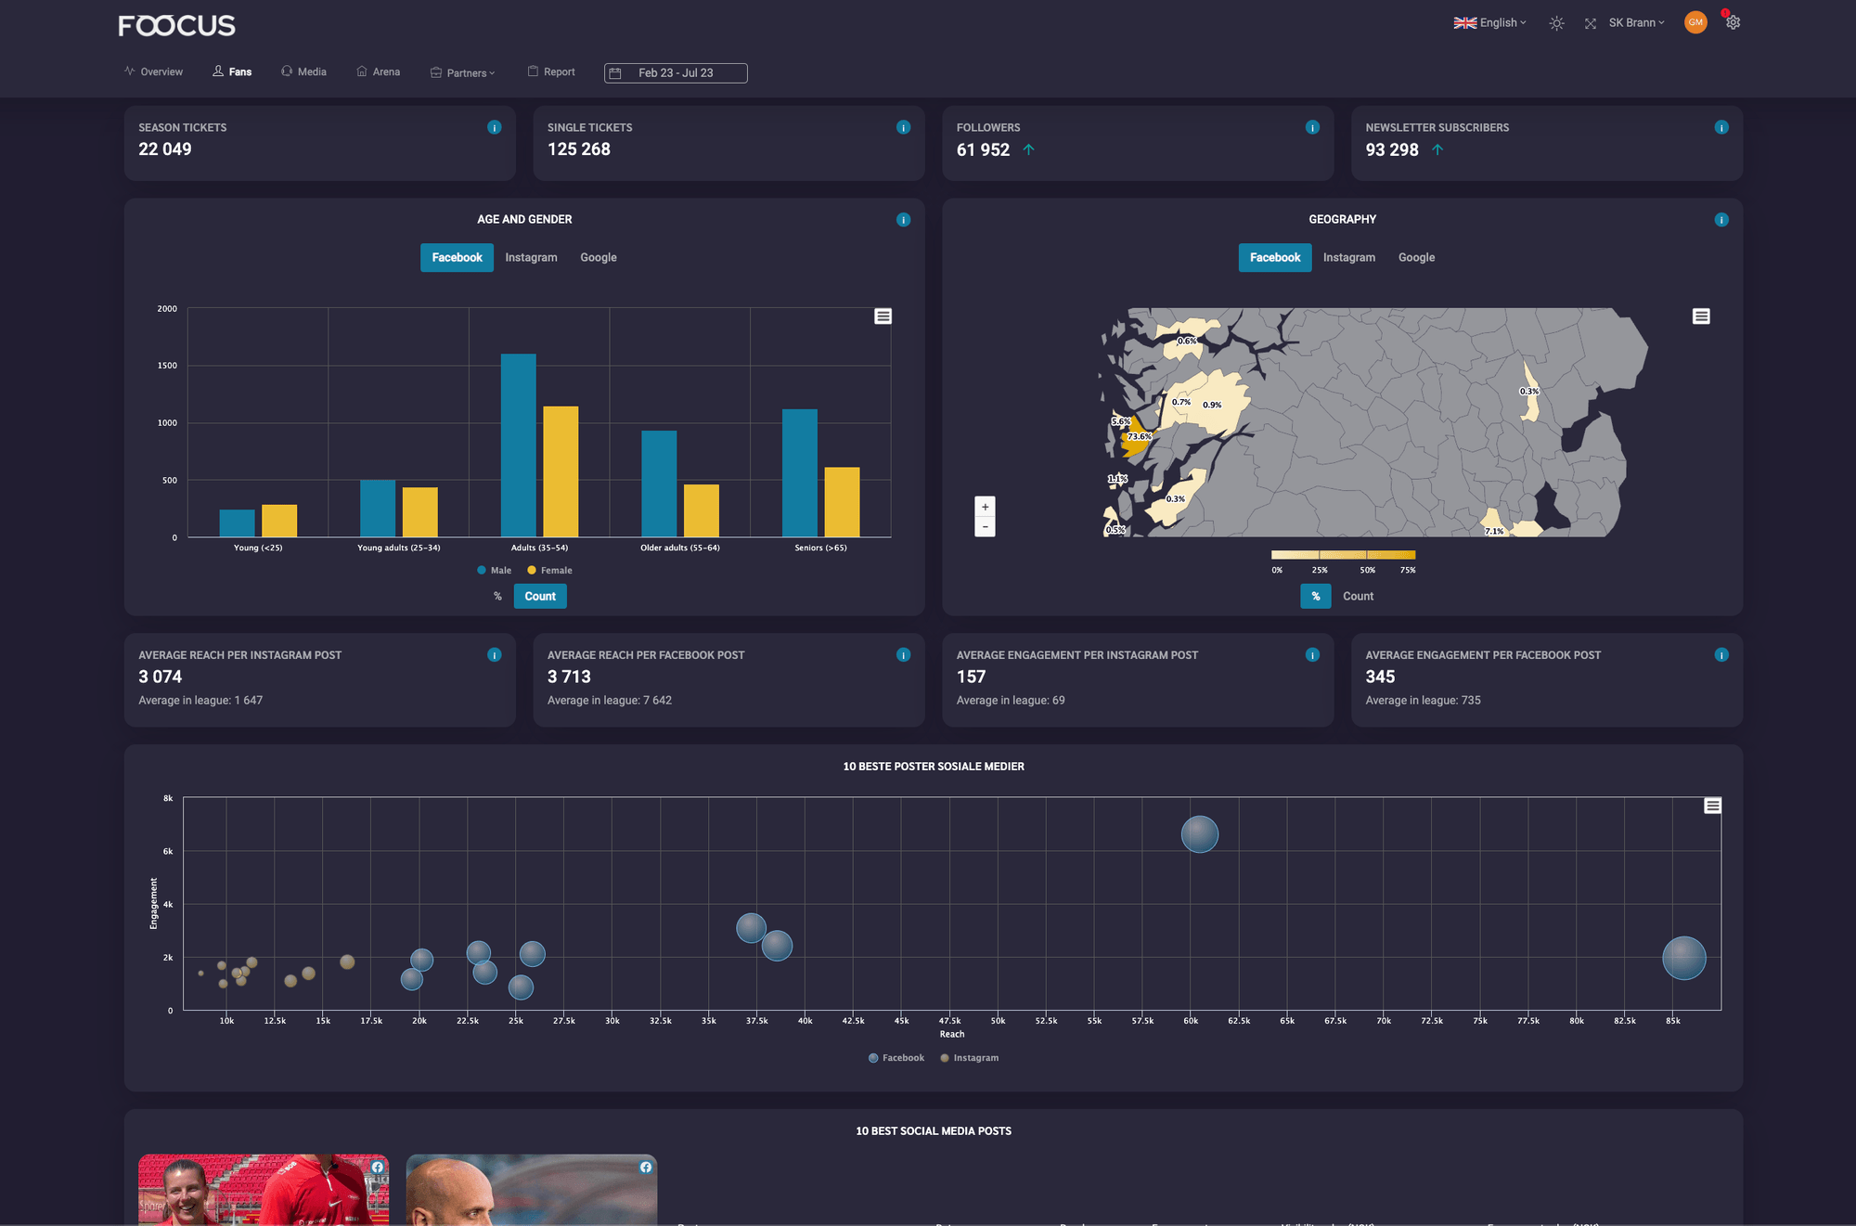The image size is (1856, 1226).
Task: Open settings gear with notification badge
Action: click(x=1733, y=22)
